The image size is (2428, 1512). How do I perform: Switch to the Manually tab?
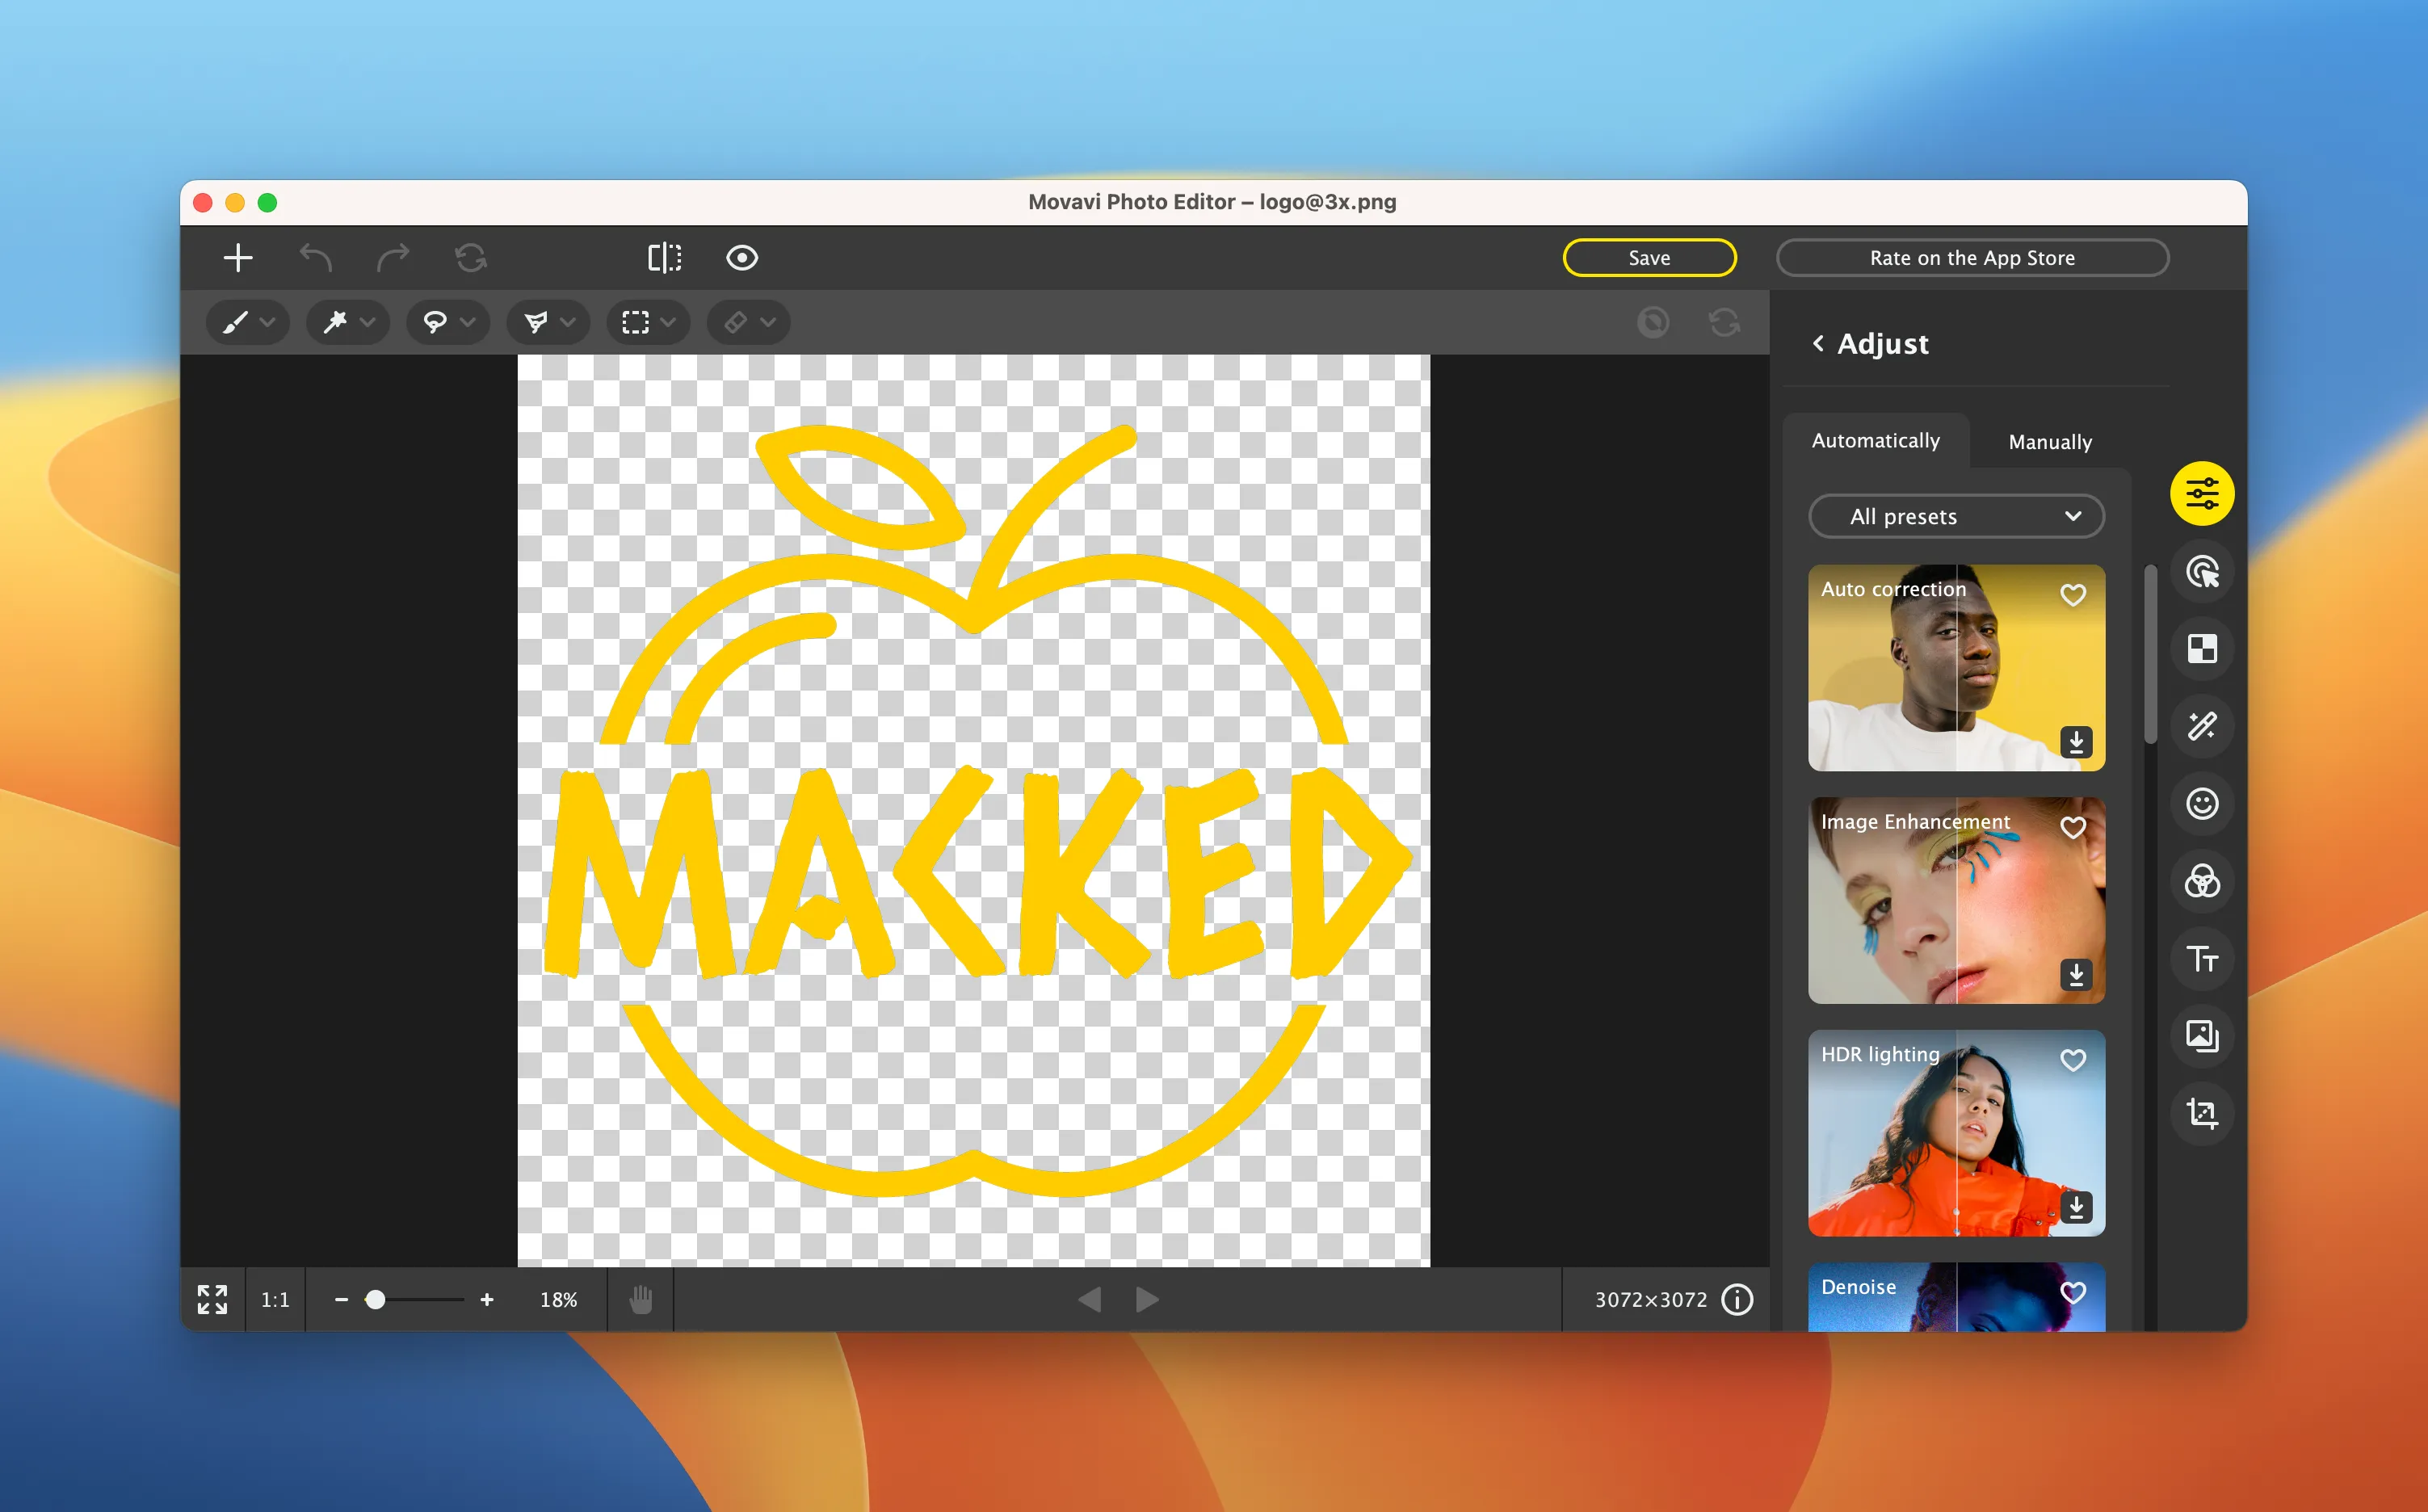[x=2050, y=442]
